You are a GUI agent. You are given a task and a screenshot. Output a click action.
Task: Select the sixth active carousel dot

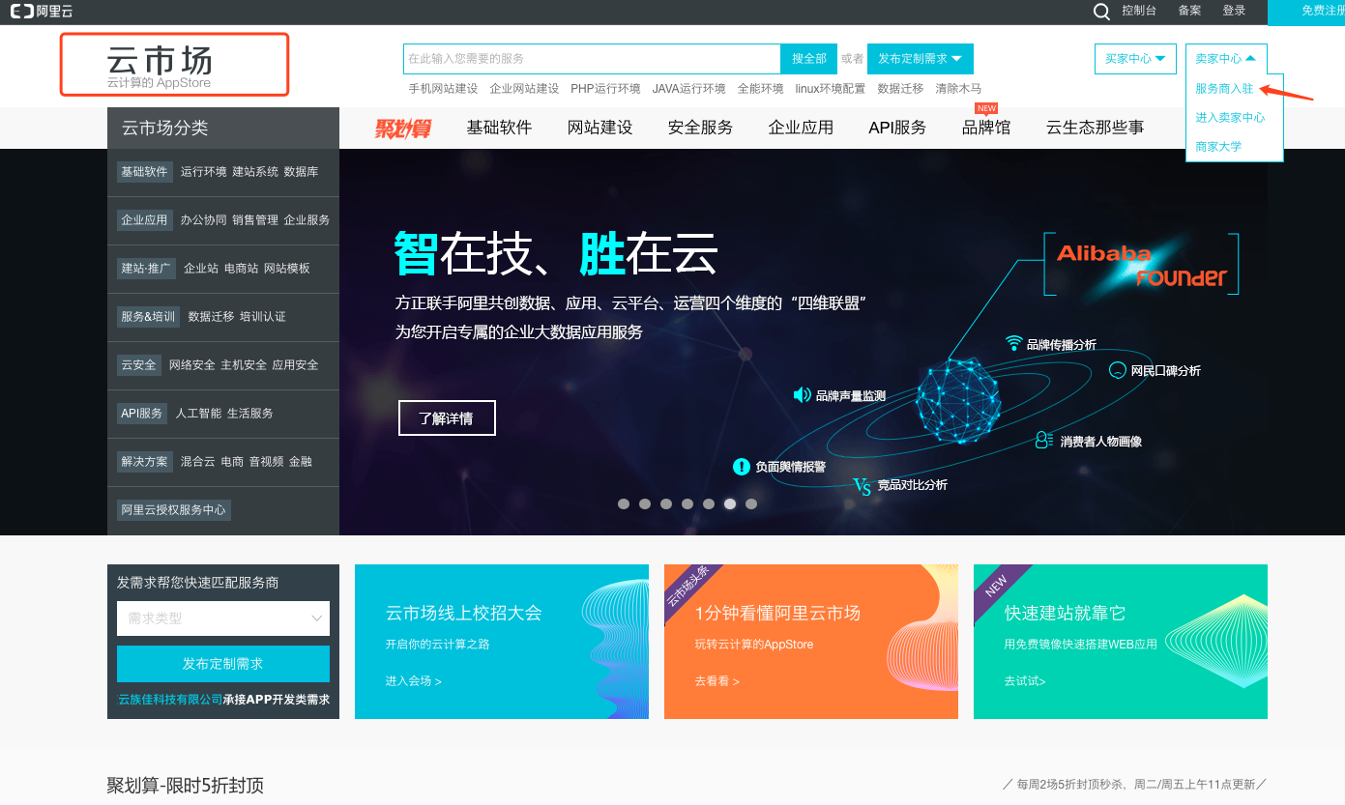point(730,503)
